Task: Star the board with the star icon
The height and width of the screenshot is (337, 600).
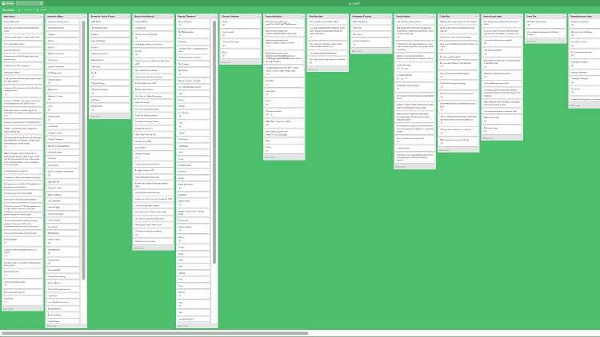Action: (19, 10)
